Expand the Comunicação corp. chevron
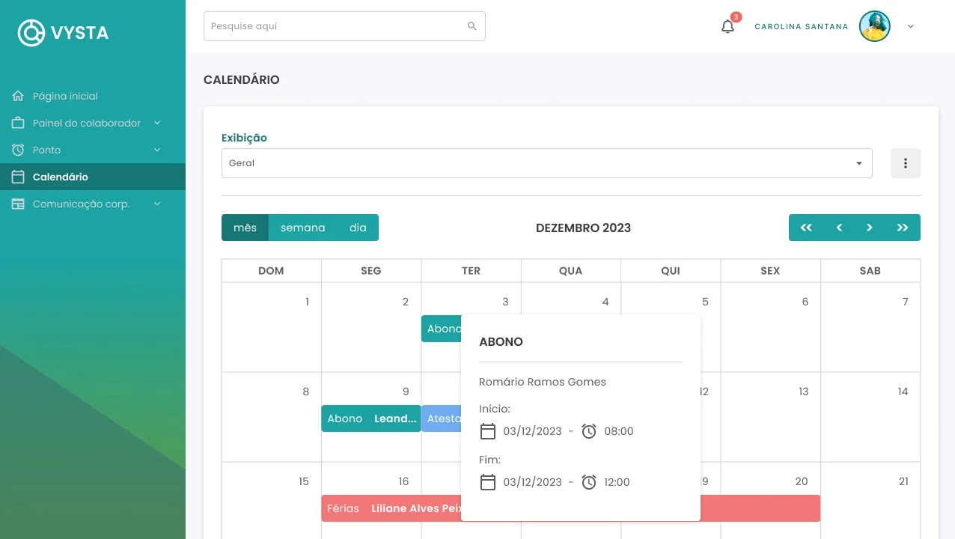This screenshot has height=539, width=955. pyautogui.click(x=157, y=204)
